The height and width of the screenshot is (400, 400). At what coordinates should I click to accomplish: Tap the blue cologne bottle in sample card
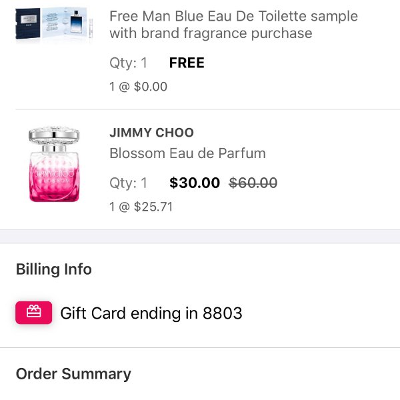[x=76, y=22]
